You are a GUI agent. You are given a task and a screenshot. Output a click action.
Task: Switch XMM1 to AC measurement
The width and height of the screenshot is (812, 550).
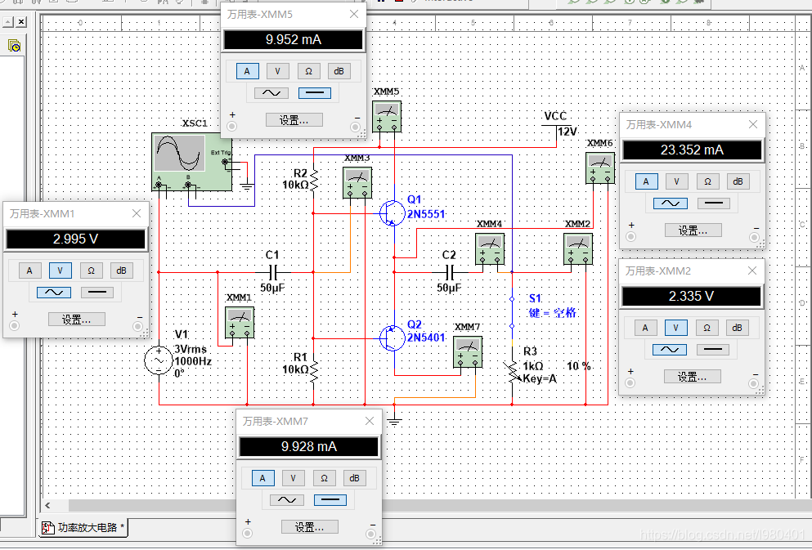point(54,293)
